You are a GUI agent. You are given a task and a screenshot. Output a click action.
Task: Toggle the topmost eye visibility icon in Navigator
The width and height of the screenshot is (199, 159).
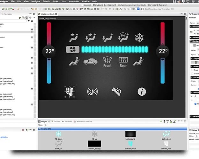pos(32,29)
